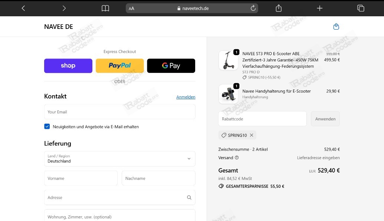Image resolution: width=384 pixels, height=221 pixels.
Task: Remove the SPRING10 discount code tag
Action: click(252, 135)
